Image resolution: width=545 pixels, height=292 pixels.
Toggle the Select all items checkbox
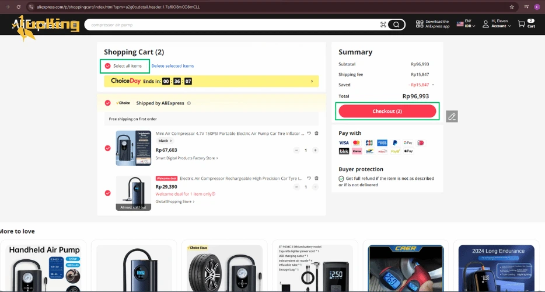tap(108, 66)
